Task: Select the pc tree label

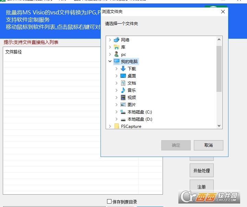Action: 123,54
